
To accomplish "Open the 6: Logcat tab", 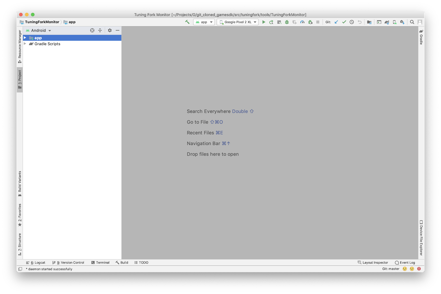I will [x=36, y=263].
